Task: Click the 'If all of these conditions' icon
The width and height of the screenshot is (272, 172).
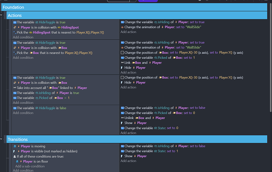Action: pos(15,157)
